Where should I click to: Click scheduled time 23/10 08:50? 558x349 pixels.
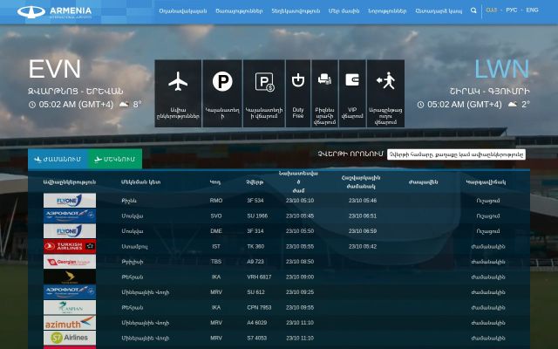300,262
